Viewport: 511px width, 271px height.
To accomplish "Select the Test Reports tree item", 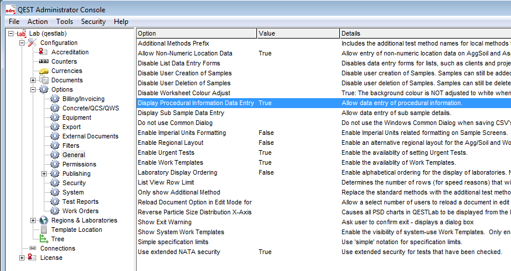I will pos(81,202).
